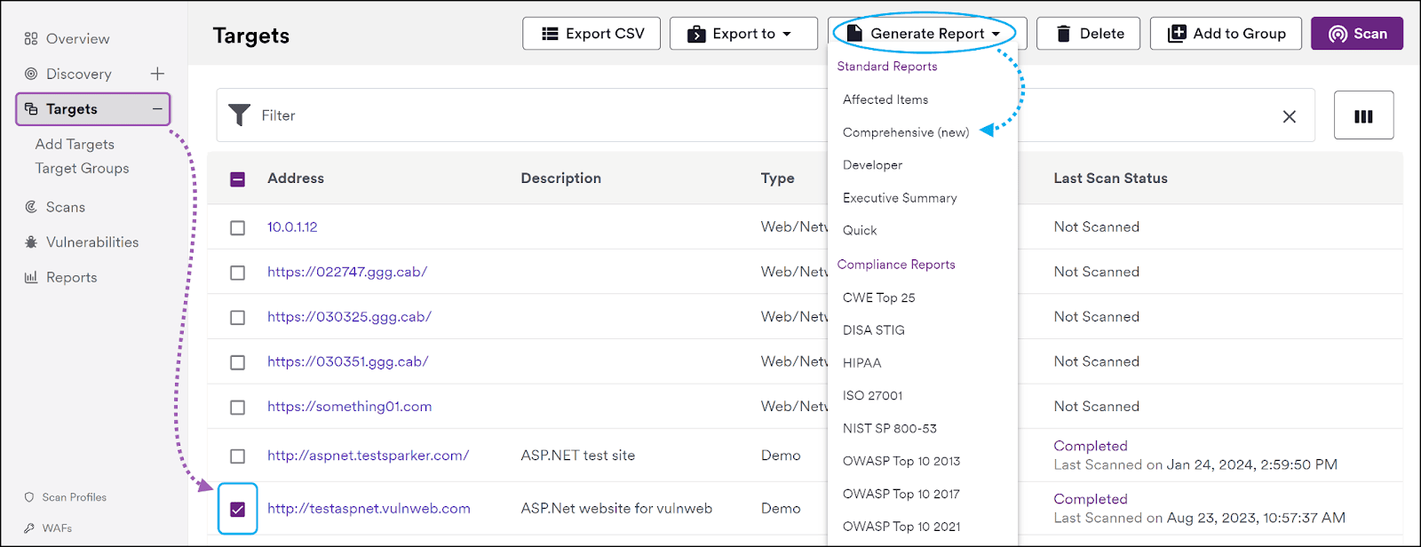Choose Comprehensive (new) report option
1421x547 pixels.
[905, 132]
